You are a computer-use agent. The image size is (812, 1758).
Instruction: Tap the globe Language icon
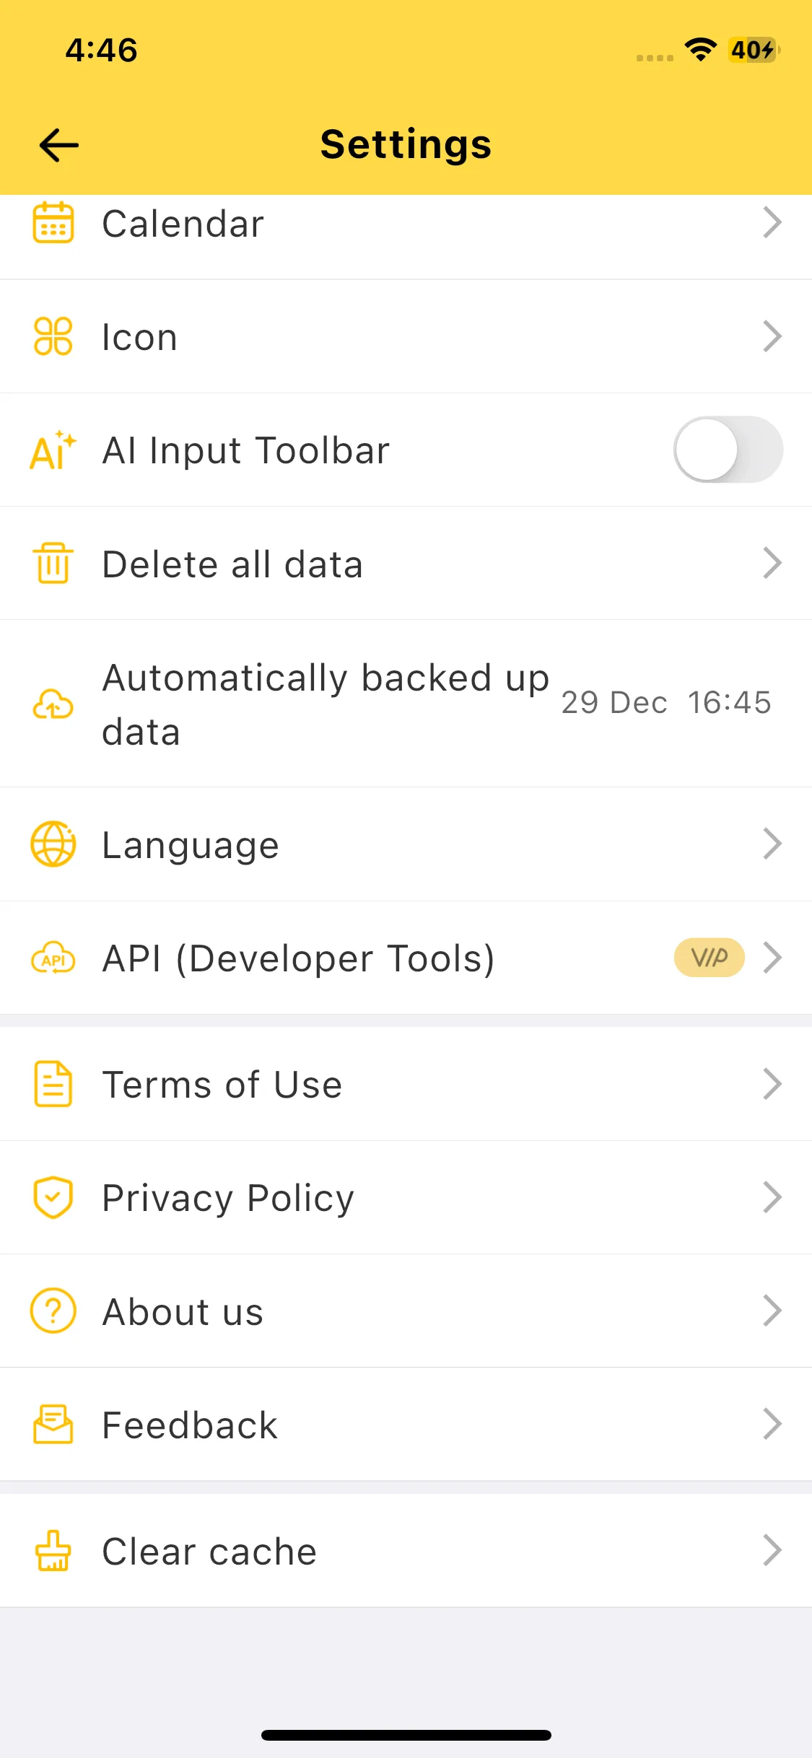(x=53, y=844)
